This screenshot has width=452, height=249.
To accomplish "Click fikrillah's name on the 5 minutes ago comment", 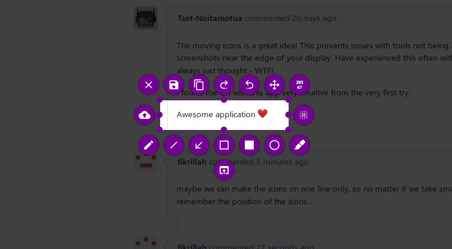I will tap(192, 162).
